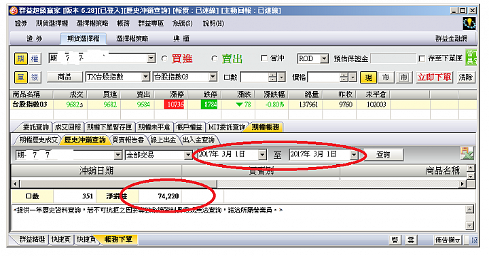489x256 pixels.
Task: Select the 現 current price button
Action: (x=368, y=77)
